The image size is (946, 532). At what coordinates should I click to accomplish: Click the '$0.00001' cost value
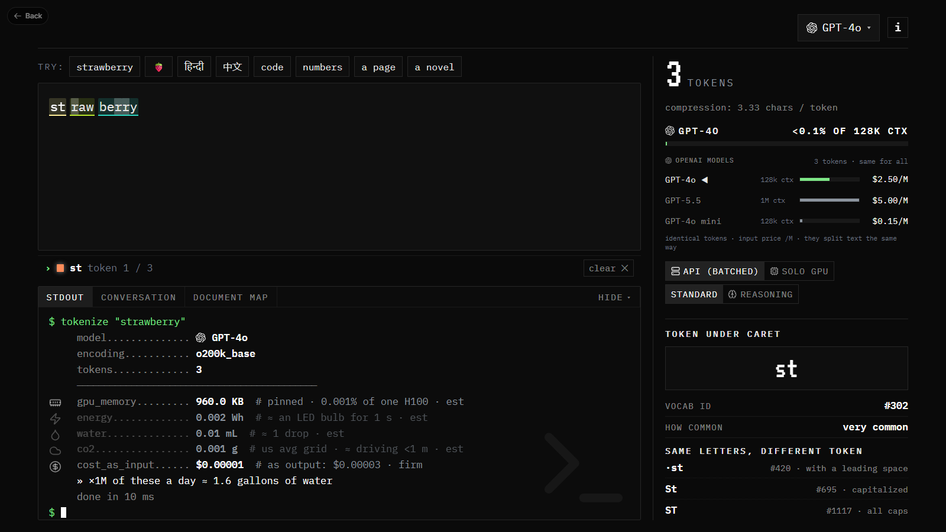[220, 465]
